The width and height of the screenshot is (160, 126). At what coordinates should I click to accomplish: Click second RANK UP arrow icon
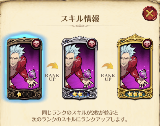coord(107,66)
